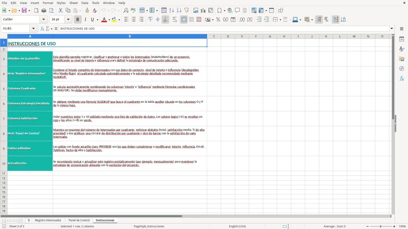408x229 pixels.
Task: Apply the yellow background color swatch
Action: pyautogui.click(x=114, y=20)
